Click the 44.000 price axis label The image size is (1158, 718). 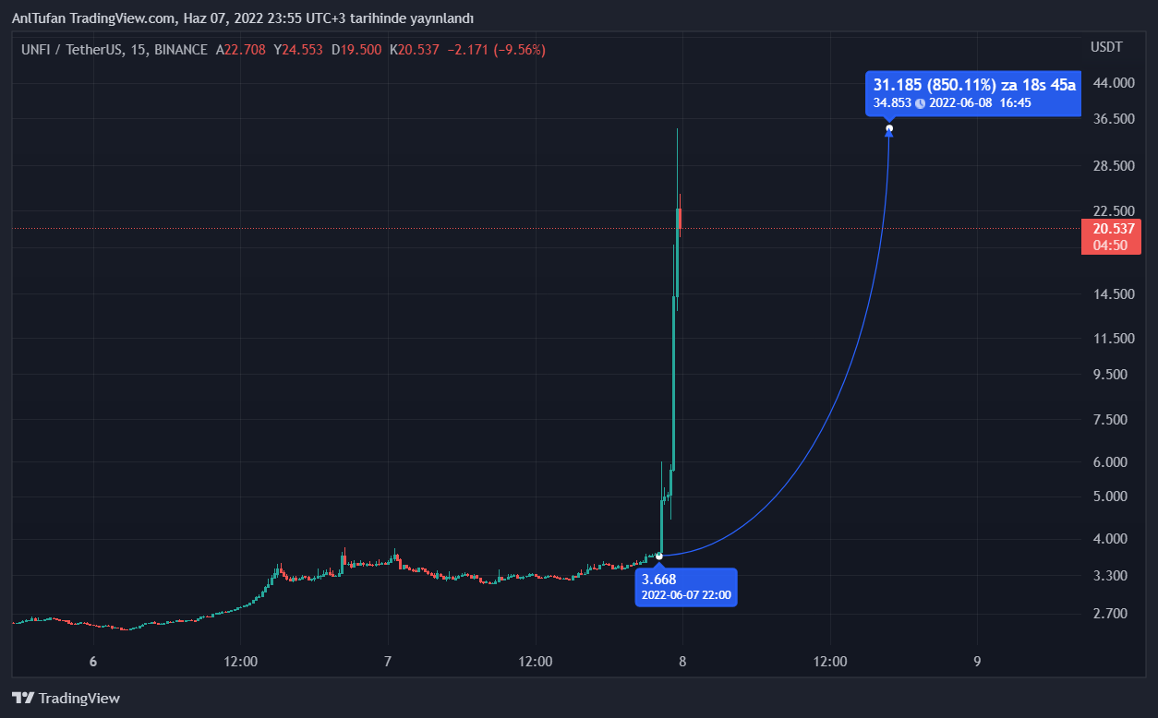1113,83
